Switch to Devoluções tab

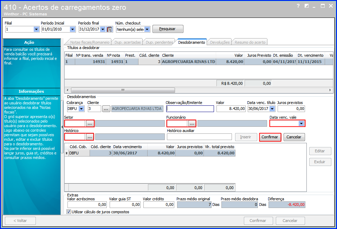pyautogui.click(x=220, y=42)
